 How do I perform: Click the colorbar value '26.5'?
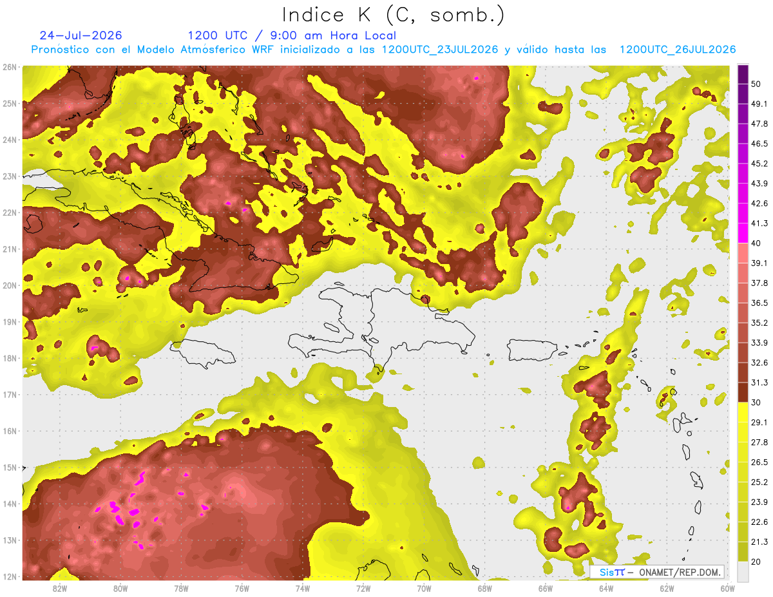[x=759, y=462]
